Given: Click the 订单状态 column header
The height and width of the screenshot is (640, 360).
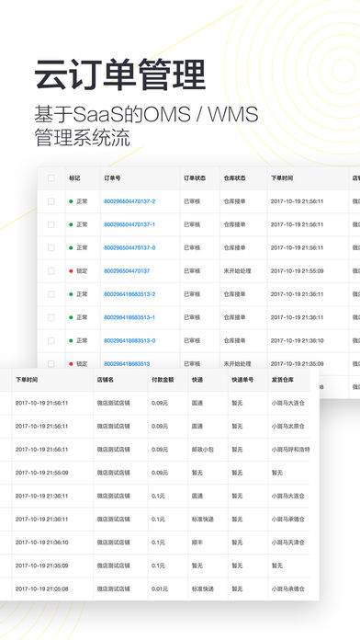Looking at the screenshot, I should 195,178.
